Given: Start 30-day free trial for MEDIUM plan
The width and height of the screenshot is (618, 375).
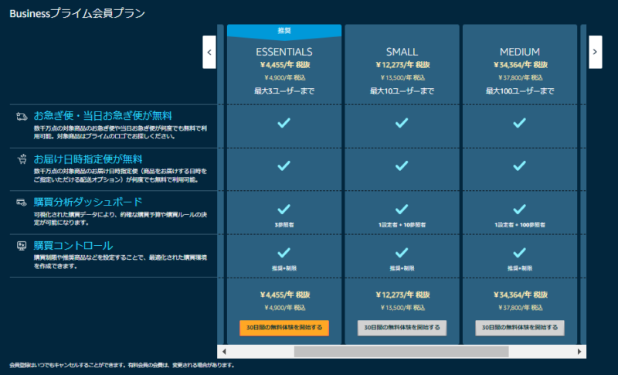Looking at the screenshot, I should [520, 328].
